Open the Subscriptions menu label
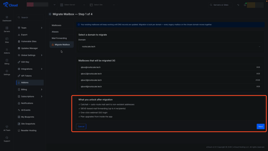Viewport: 268px width, 151px height. click(27, 96)
